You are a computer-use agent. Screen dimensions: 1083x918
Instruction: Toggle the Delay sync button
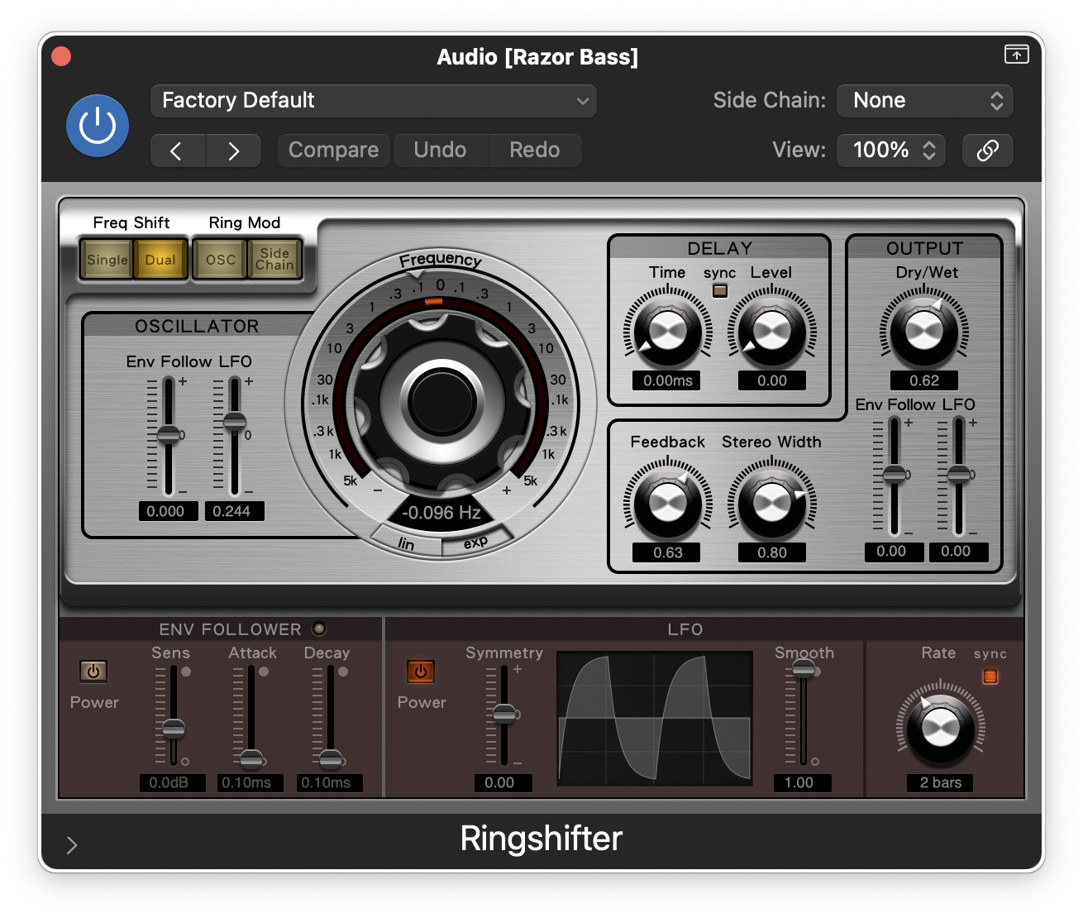point(720,290)
